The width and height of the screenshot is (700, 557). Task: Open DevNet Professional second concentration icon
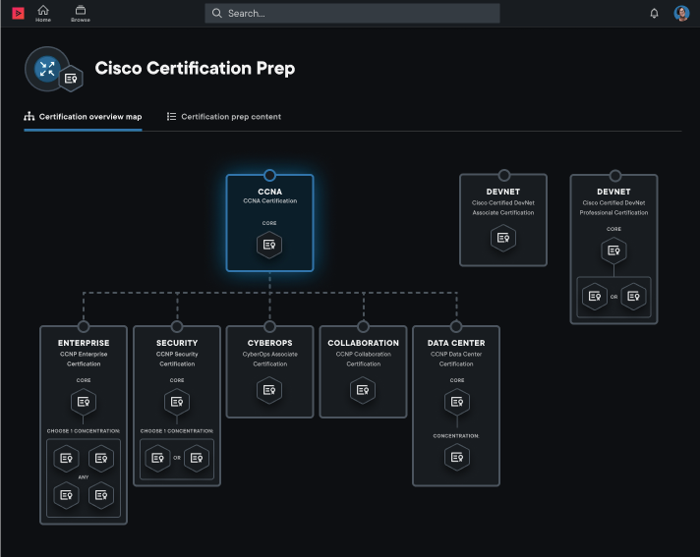pos(633,296)
